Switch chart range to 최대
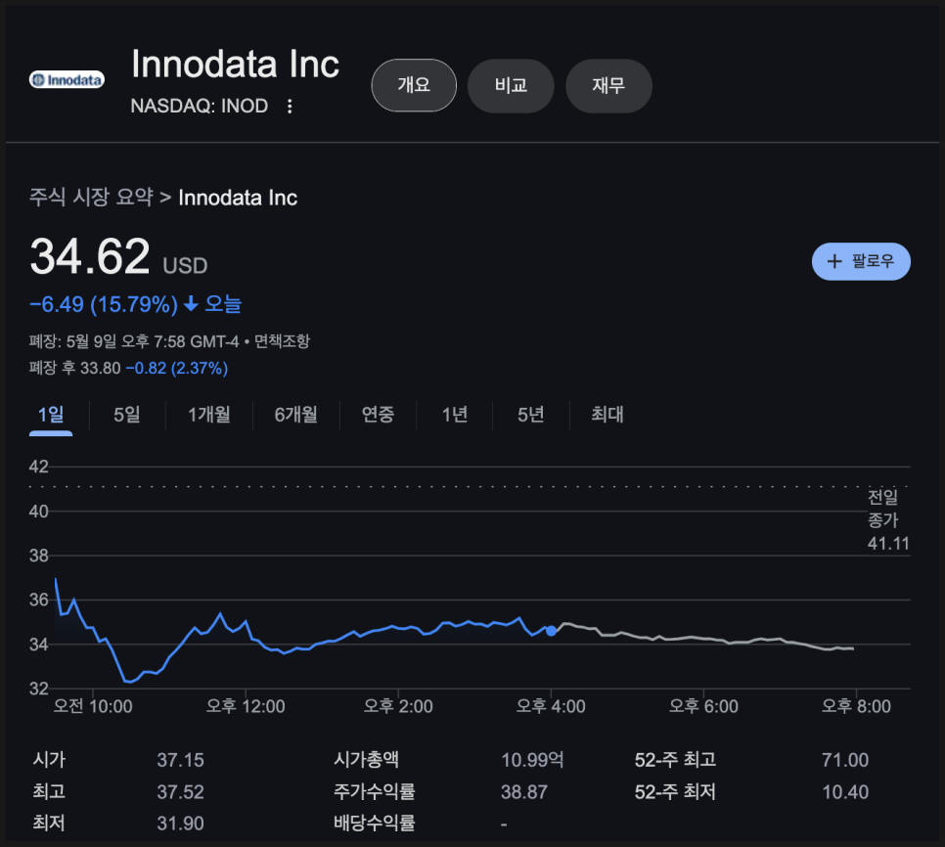945x847 pixels. tap(607, 415)
